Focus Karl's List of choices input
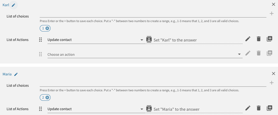 pyautogui.click(x=153, y=14)
